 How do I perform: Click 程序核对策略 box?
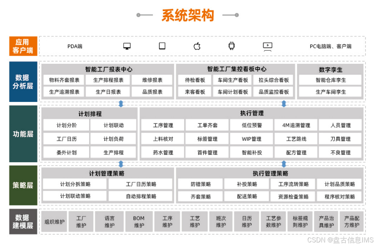coord(340,197)
